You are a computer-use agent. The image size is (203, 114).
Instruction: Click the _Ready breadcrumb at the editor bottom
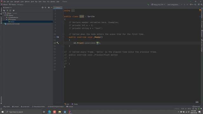pyautogui.click(x=75, y=104)
